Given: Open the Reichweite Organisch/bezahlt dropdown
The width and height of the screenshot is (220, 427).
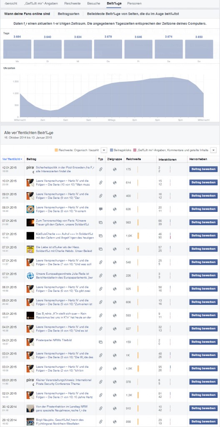Looking at the screenshot, I should pos(104,150).
